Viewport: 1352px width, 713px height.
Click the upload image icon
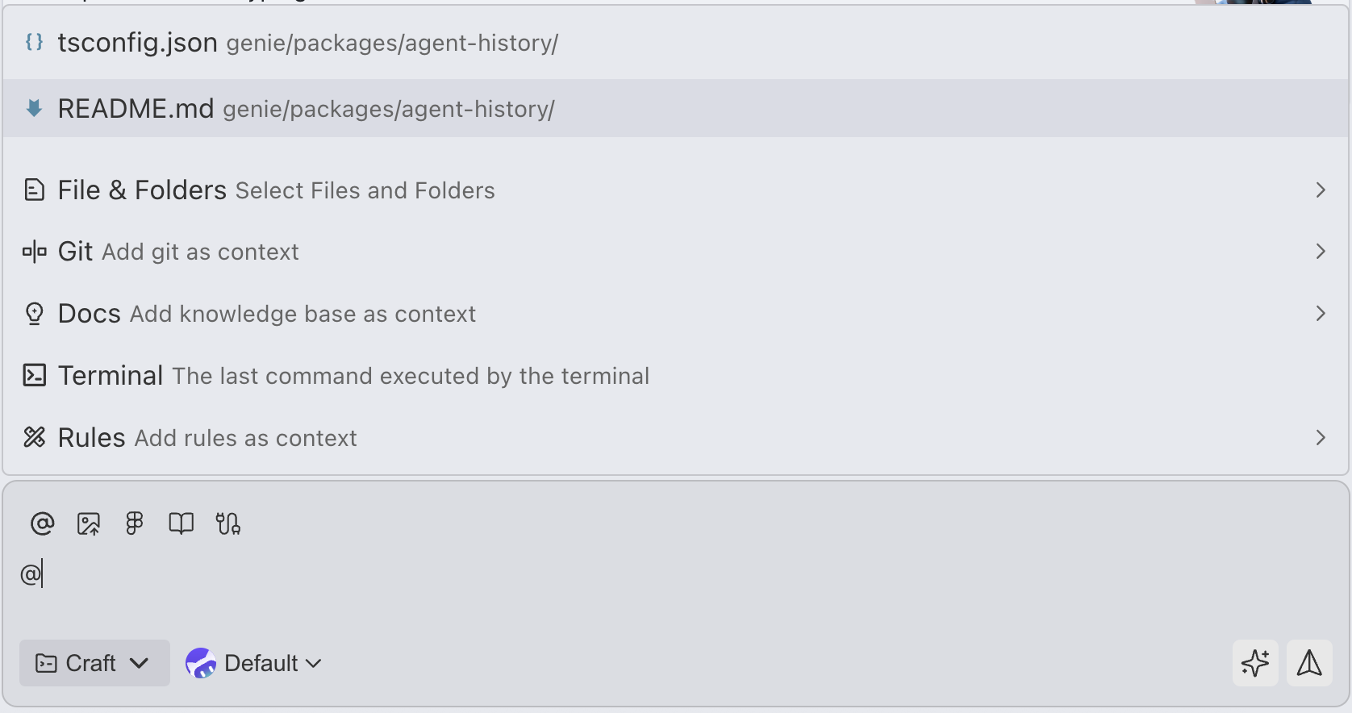coord(89,523)
